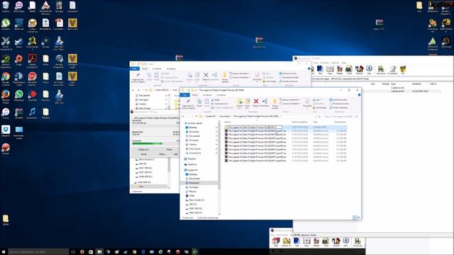Viewport: 454px width, 255px height.
Task: Open the WhatsApp desktop icon
Action: pos(19,94)
